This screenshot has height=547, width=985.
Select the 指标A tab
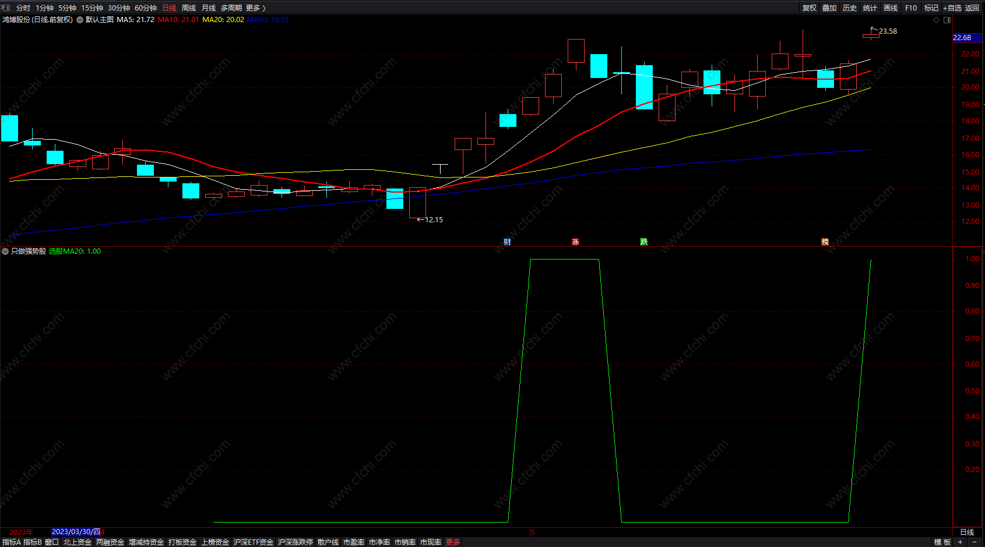(x=12, y=542)
